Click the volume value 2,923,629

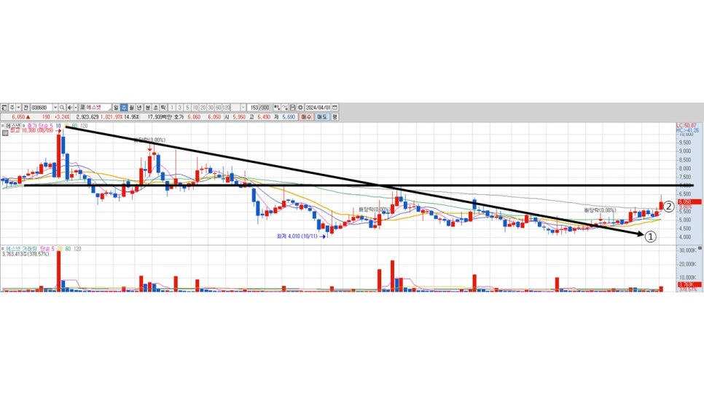[87, 117]
